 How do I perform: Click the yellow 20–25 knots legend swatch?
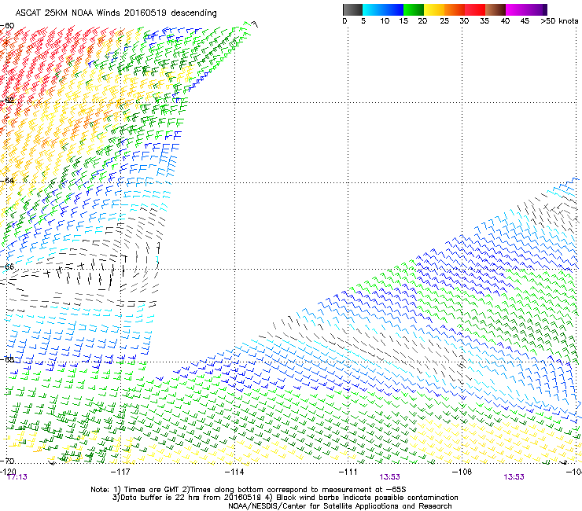click(434, 9)
